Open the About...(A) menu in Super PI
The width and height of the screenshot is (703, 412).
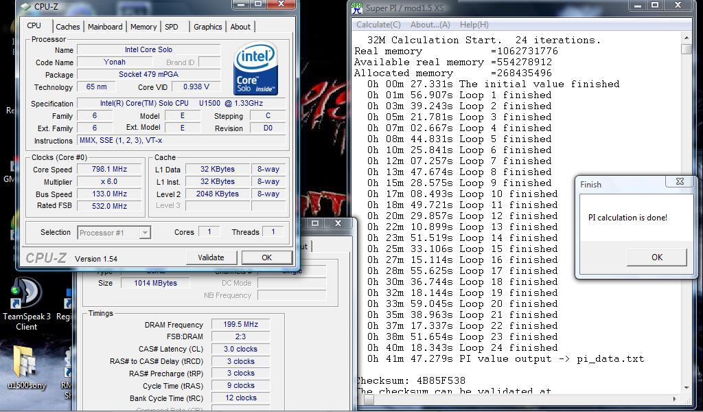pos(430,25)
